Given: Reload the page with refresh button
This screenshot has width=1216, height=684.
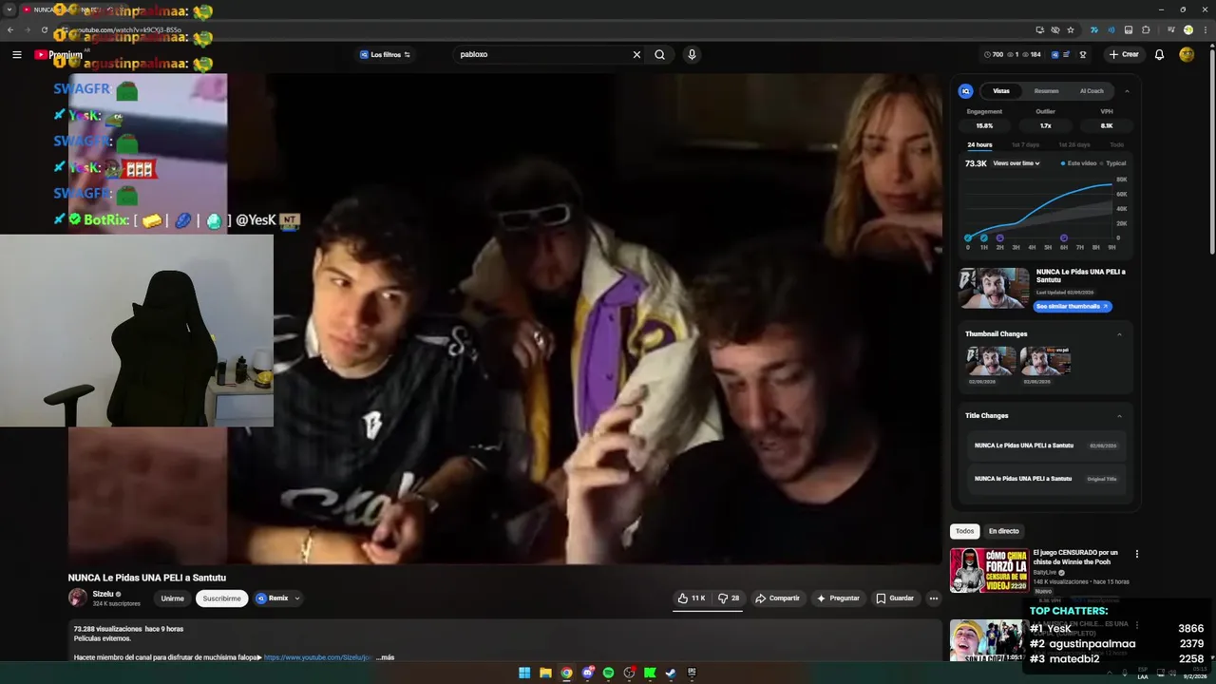Looking at the screenshot, I should click(44, 29).
